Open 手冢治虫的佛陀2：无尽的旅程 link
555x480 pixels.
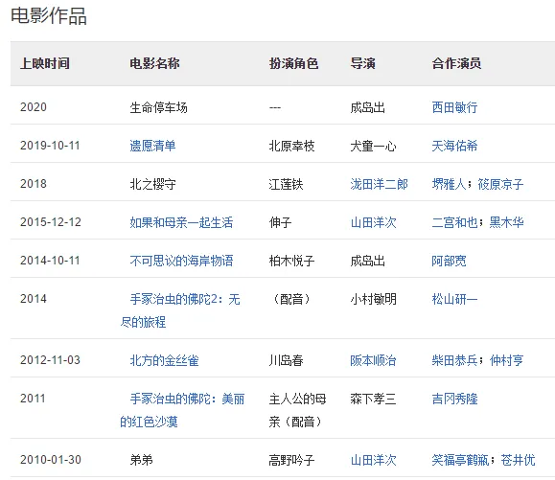180,310
